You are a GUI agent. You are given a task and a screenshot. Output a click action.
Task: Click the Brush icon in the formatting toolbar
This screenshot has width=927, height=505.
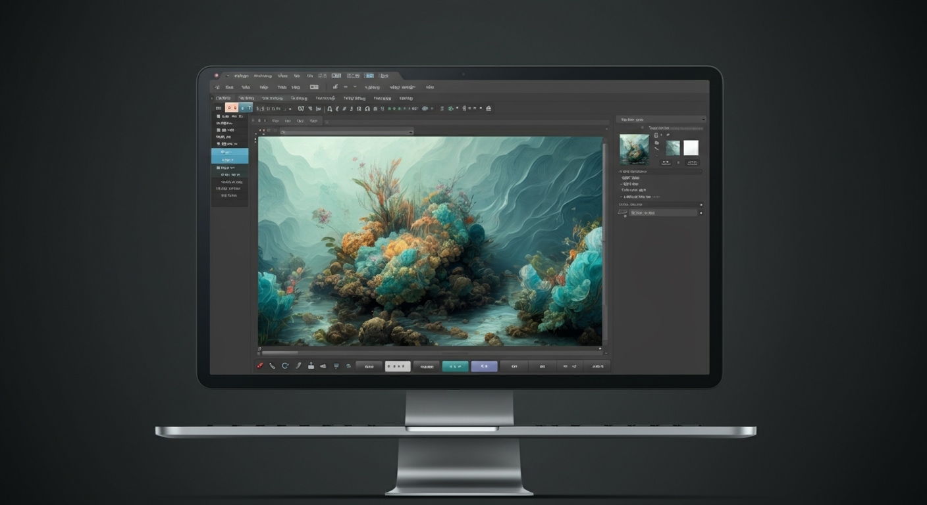tap(344, 109)
